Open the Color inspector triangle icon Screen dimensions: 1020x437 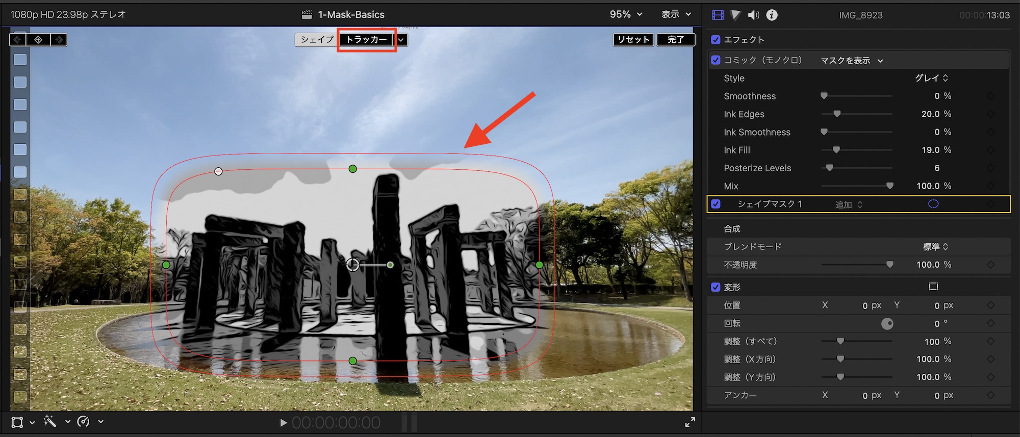[x=735, y=15]
